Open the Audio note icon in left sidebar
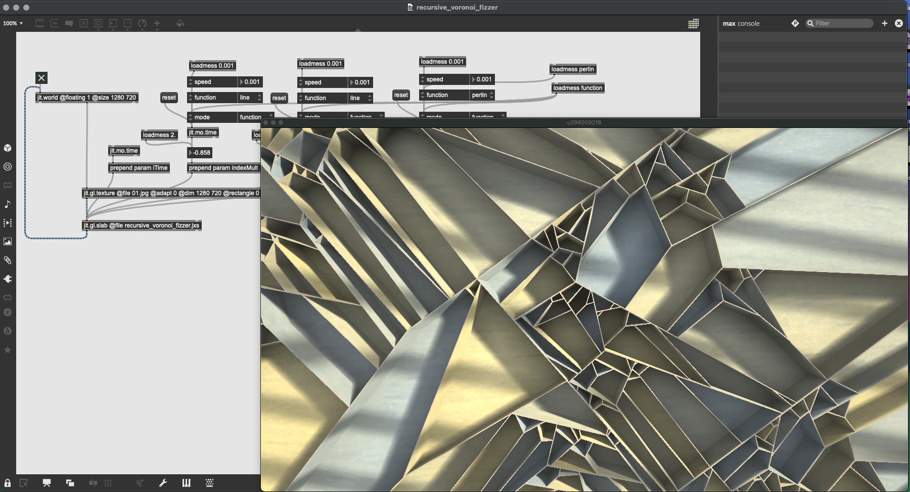This screenshot has width=910, height=492. pos(8,204)
